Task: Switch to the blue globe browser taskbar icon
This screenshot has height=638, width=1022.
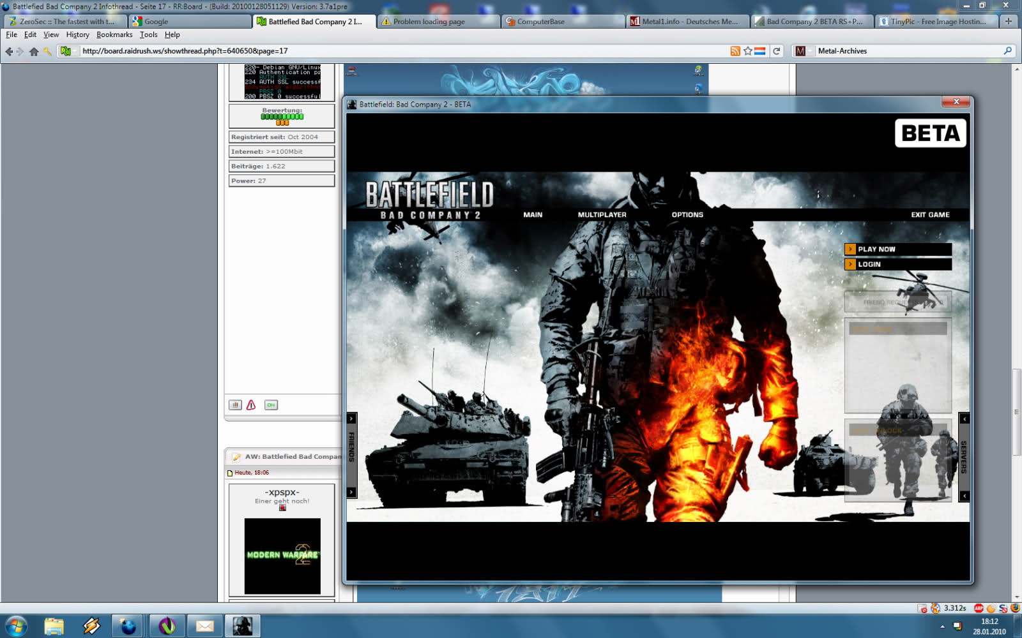Action: [x=128, y=626]
